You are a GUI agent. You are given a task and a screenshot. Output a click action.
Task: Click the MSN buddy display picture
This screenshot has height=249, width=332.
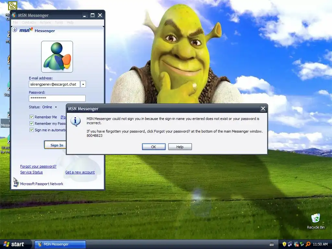(x=57, y=57)
